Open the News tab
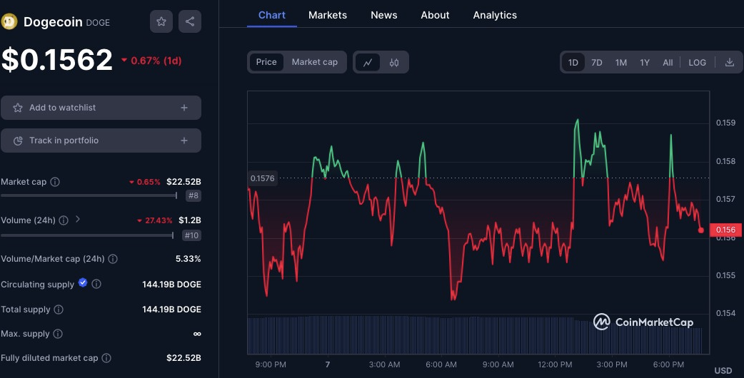 tap(384, 15)
